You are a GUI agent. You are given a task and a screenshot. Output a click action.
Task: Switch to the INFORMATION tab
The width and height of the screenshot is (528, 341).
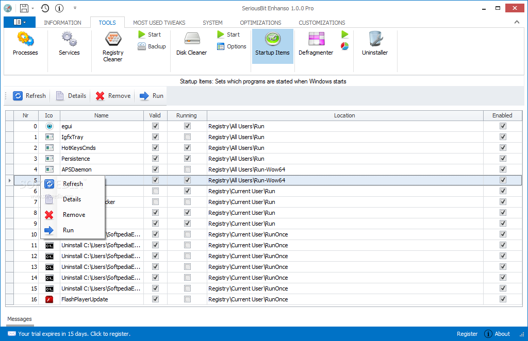pos(62,23)
